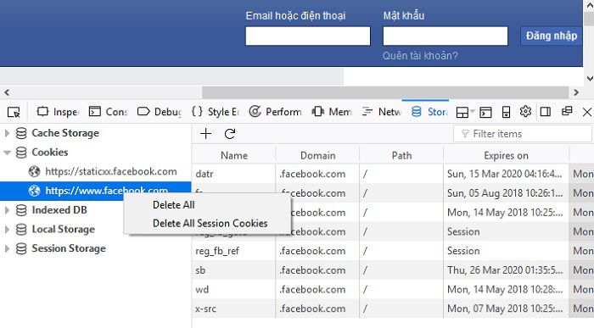594x328 pixels.
Task: Click the Filter items search field
Action: tap(523, 134)
